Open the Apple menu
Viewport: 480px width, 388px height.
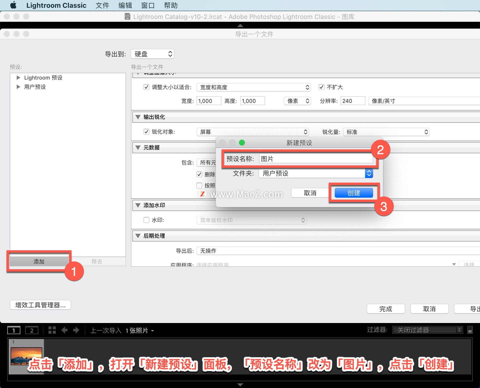click(13, 5)
